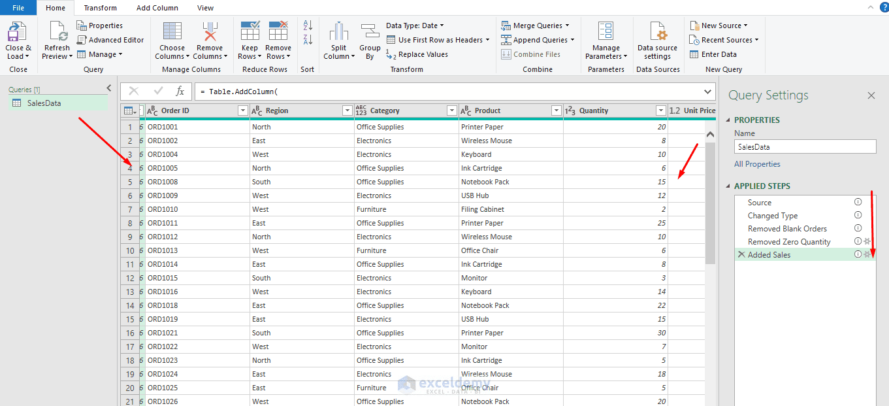Select the SalesData query
This screenshot has width=889, height=406.
coord(58,103)
